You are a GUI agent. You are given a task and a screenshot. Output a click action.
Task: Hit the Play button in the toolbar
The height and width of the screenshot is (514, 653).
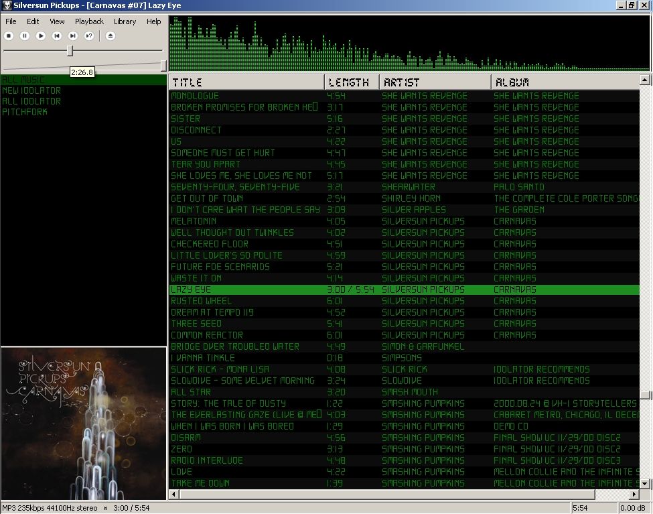point(41,36)
